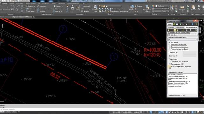
Task: Expand the Слои panel
Action: click(x=110, y=14)
